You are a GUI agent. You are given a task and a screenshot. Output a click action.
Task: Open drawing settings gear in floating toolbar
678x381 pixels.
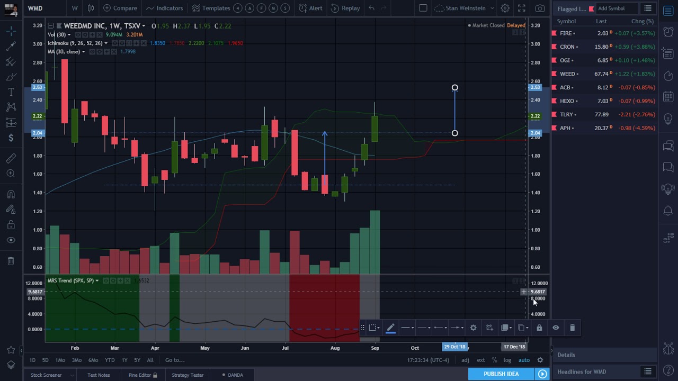[x=473, y=328]
